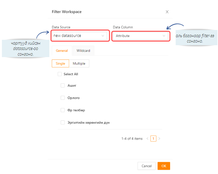This screenshot has height=174, width=218.
Task: Select page 1 in pagination
Action: point(153,139)
